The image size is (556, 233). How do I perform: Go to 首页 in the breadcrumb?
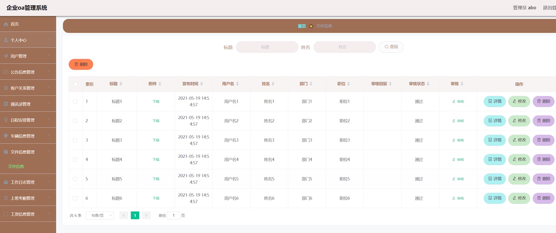tap(302, 26)
